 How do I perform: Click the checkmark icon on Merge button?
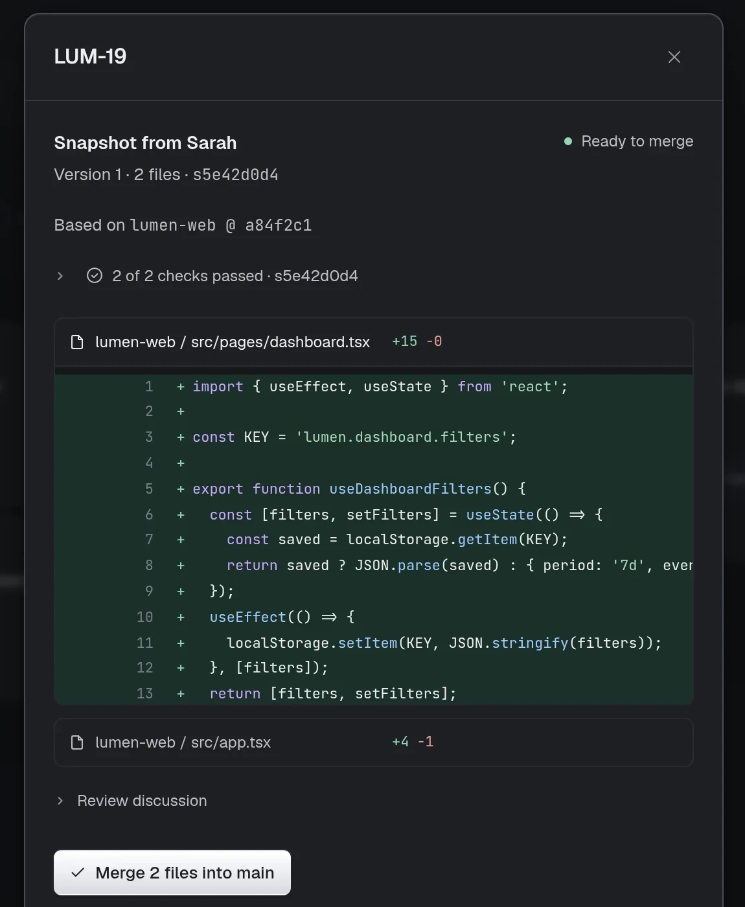(x=78, y=873)
